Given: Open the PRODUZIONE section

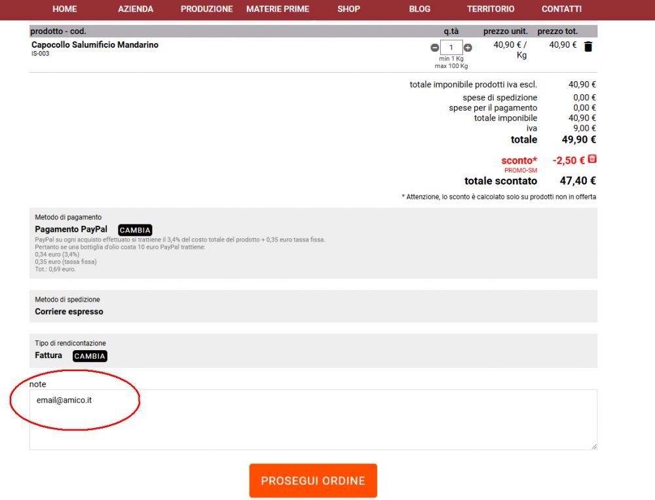Looking at the screenshot, I should pyautogui.click(x=206, y=9).
